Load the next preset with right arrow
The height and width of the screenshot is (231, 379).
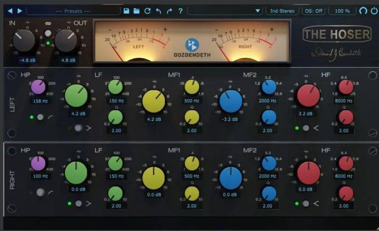[x=20, y=11]
